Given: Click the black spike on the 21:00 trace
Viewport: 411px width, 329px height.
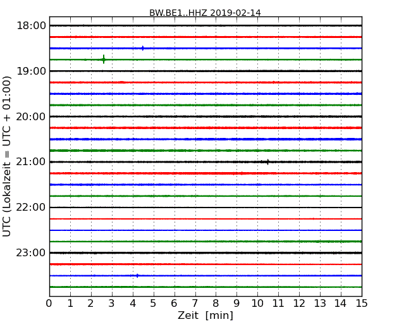Looking at the screenshot, I should click(267, 162).
